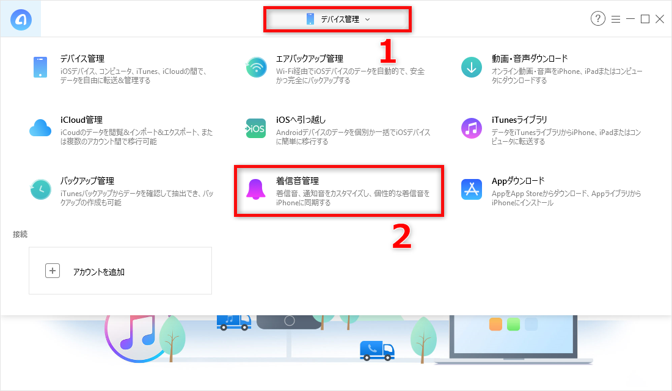Viewport: 672px width, 391px height.
Task: Click the iTunesライブラリ music note icon
Action: pos(471,127)
